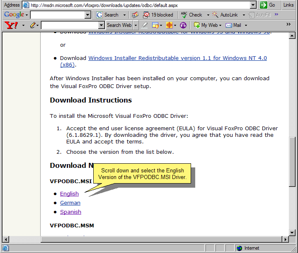298x253 pixels.
Task: Click the AutoLink toolbar icon
Action: (225, 15)
